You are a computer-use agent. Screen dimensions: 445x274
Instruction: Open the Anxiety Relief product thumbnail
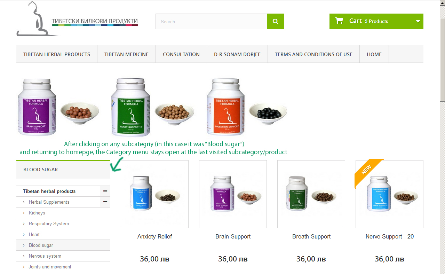(x=154, y=194)
